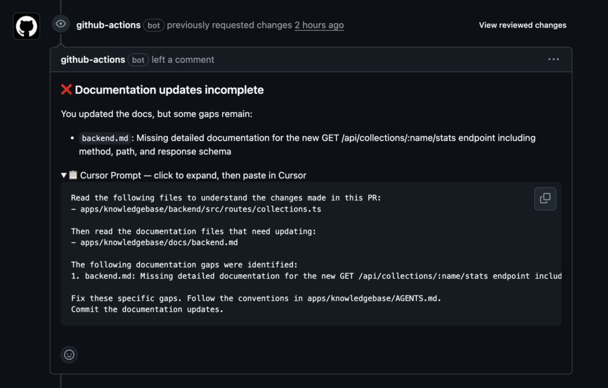Click 'Commit the documentation updates.' line

(147, 309)
